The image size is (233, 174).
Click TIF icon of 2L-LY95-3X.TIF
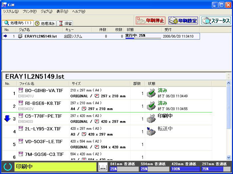(x=21, y=128)
